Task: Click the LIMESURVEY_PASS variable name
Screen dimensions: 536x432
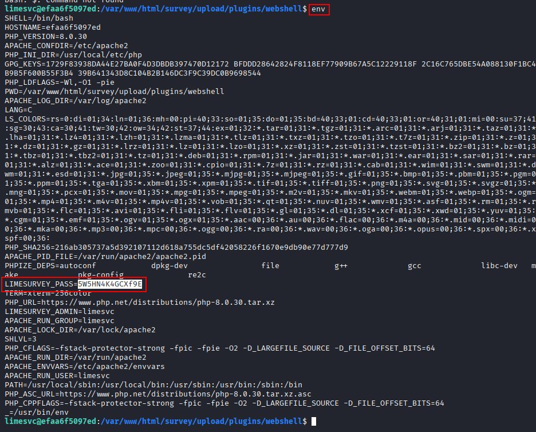Action: (x=39, y=284)
